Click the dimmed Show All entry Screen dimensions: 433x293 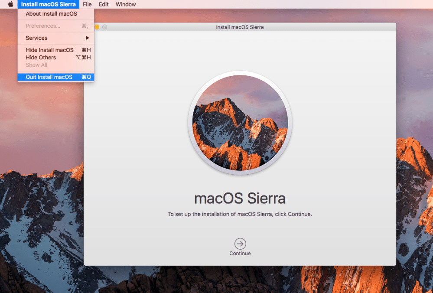point(36,65)
